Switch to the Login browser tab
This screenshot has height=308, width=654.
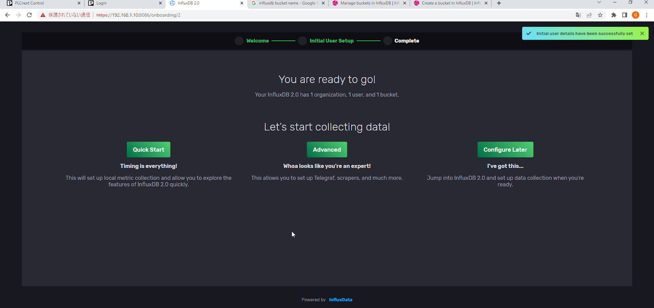(x=125, y=3)
